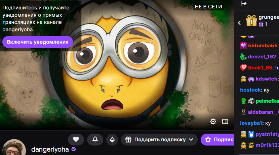Click the green monster badge beside pelmefka
Image resolution: width=279 pixels, height=155 pixels.
(x=243, y=101)
